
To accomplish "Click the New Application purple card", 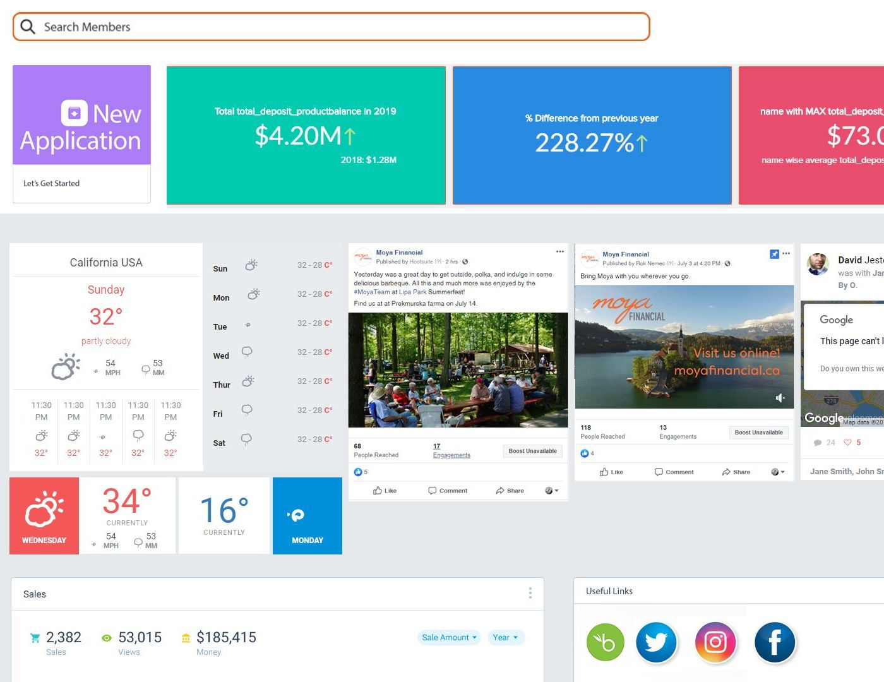I will point(81,115).
